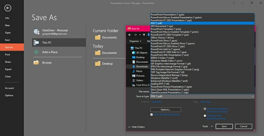Select 3D Objects in navigation tree
Screen dimensions: 264x136
coord(140,53)
